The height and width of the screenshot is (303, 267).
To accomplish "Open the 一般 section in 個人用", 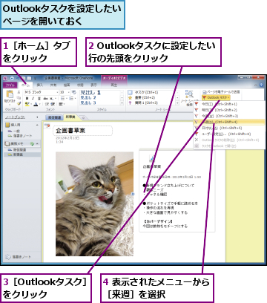I will click(x=14, y=131).
